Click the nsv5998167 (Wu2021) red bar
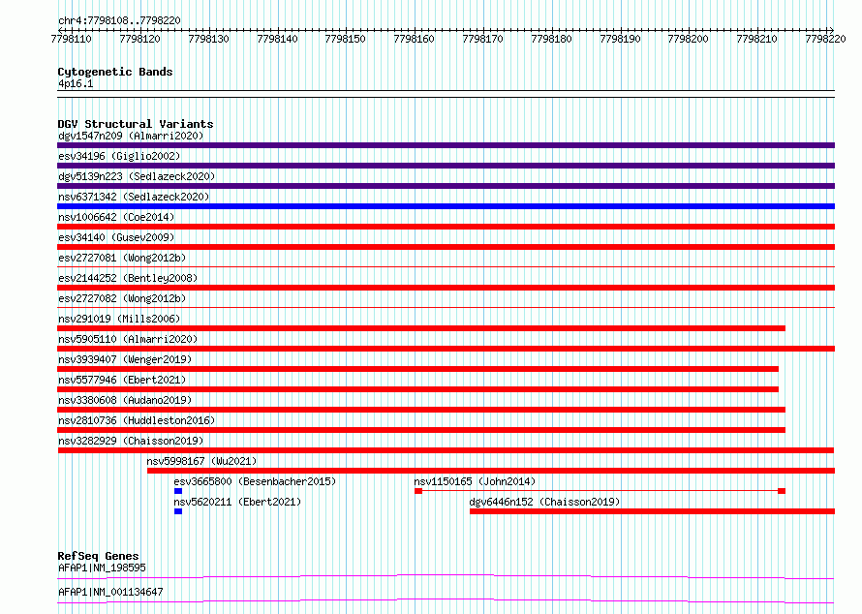 [491, 471]
